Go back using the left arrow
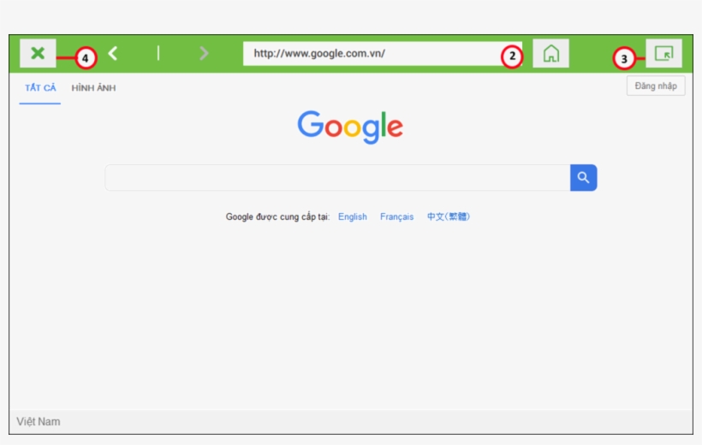This screenshot has width=702, height=445. (113, 53)
